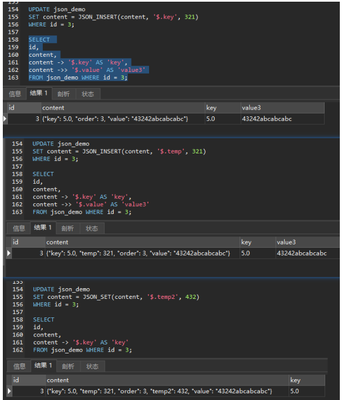Select 结果 1 tab in the '$.temp' JSON_INSERT panel
346x400 pixels.
[x=43, y=228]
